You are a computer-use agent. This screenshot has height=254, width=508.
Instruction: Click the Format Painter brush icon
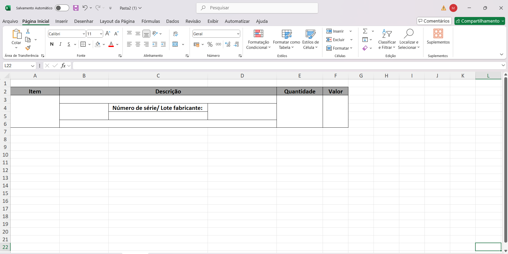tap(28, 48)
